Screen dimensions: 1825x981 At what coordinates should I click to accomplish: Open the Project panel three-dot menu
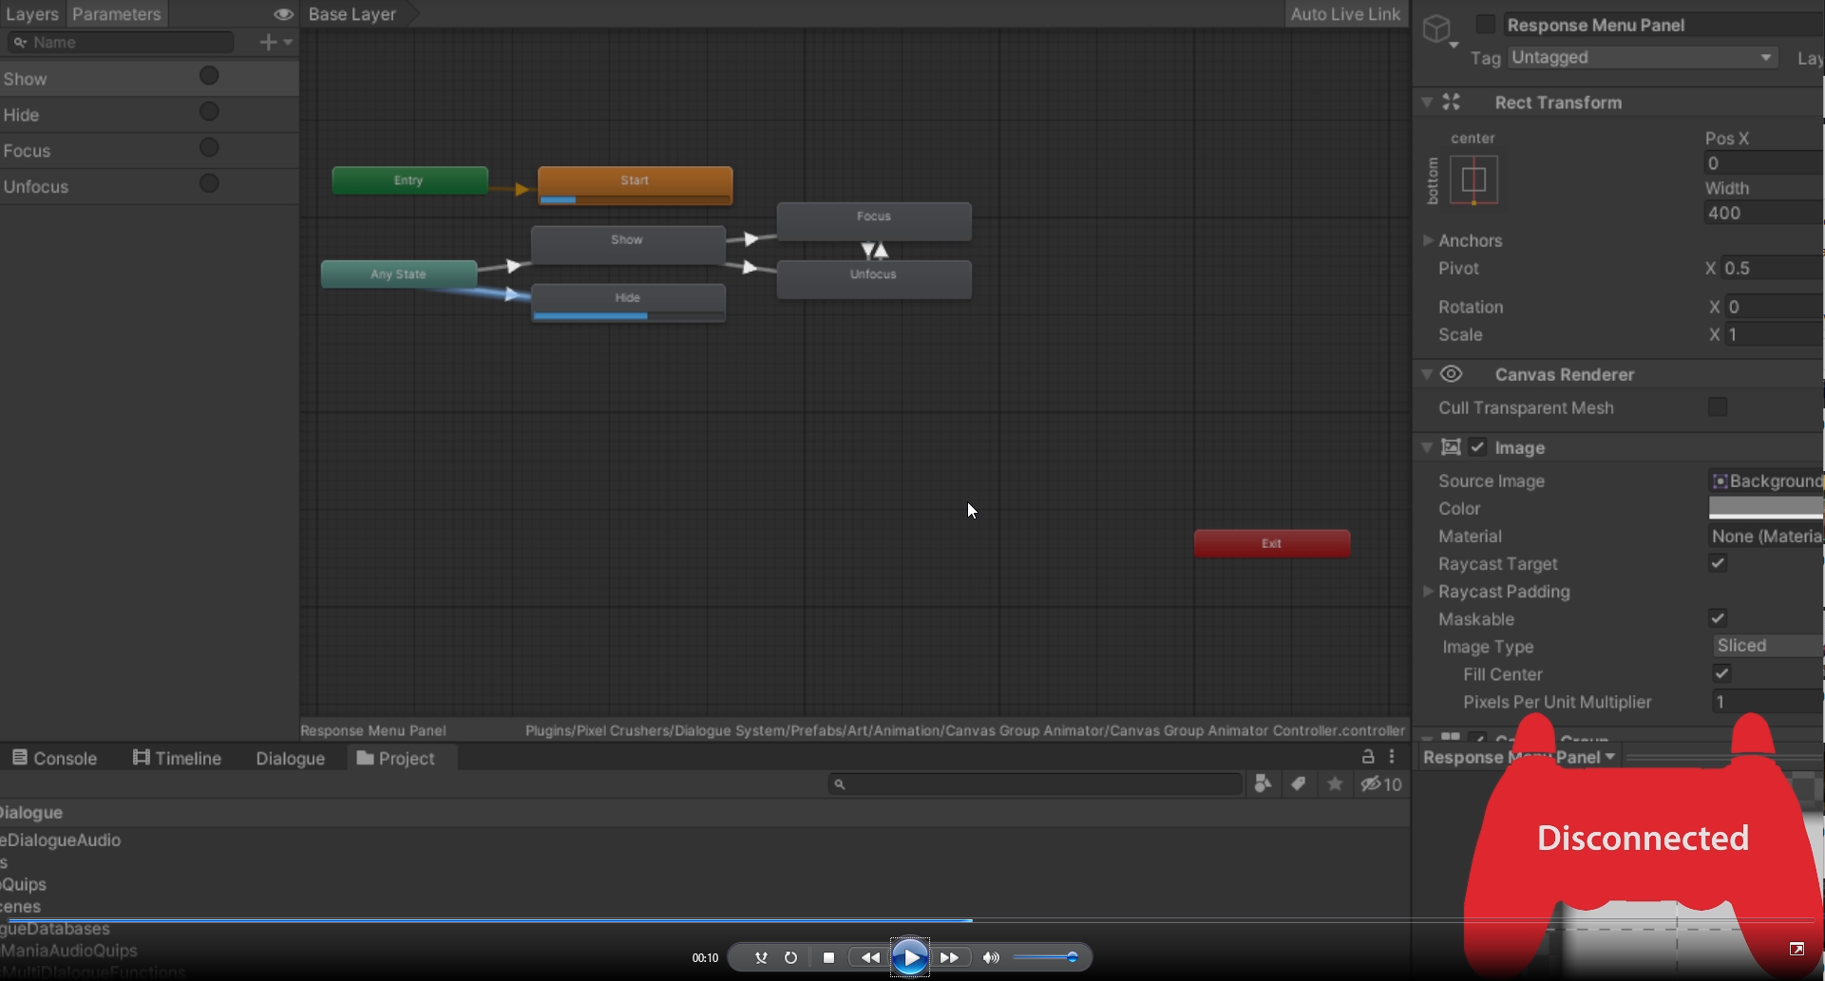point(1392,757)
